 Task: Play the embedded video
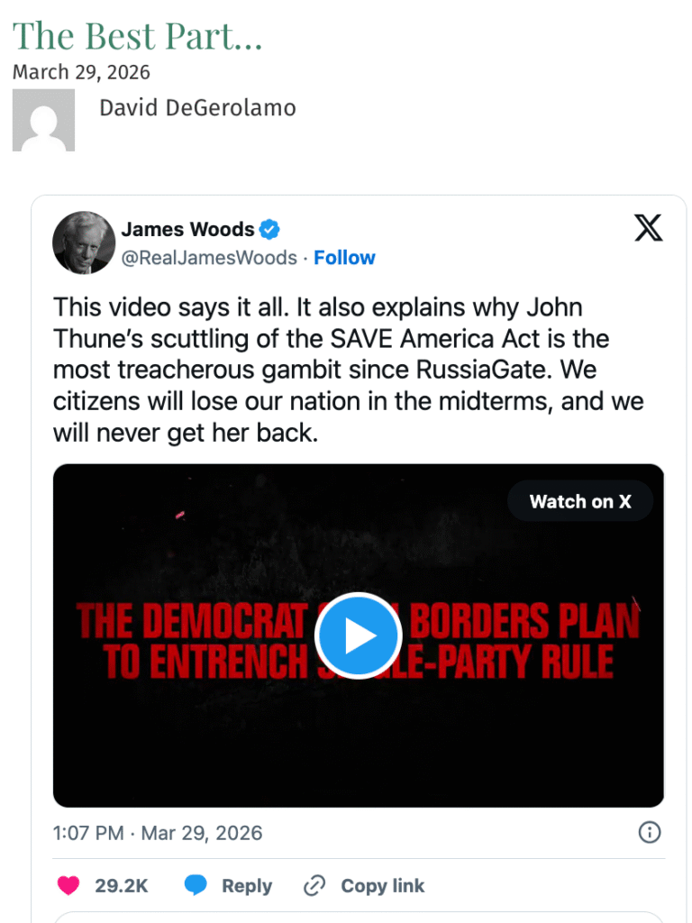click(359, 635)
